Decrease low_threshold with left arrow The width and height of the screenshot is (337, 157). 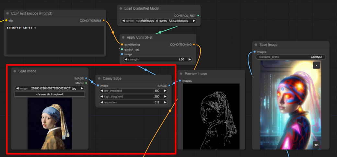click(102, 91)
